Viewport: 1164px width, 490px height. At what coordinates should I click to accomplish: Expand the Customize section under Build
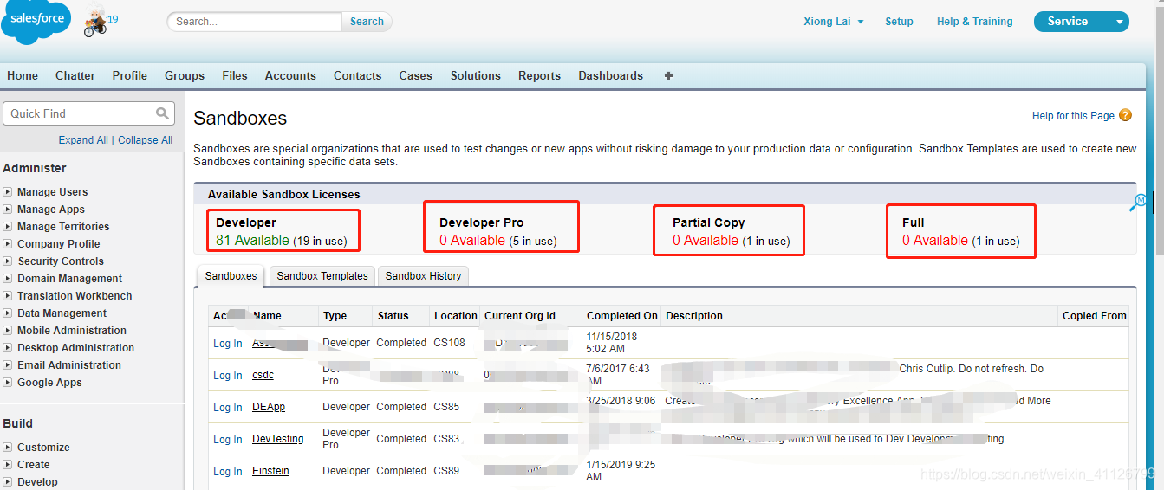click(x=7, y=448)
